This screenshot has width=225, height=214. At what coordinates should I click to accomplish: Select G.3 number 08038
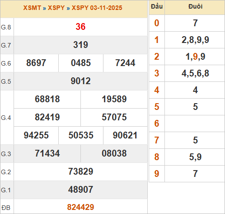tap(114, 153)
